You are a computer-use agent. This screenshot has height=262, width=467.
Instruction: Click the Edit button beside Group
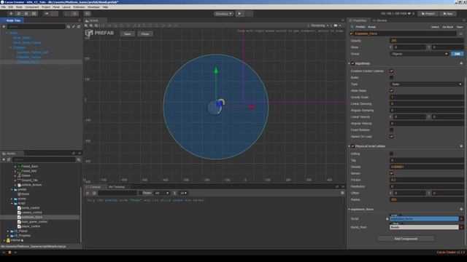point(458,54)
